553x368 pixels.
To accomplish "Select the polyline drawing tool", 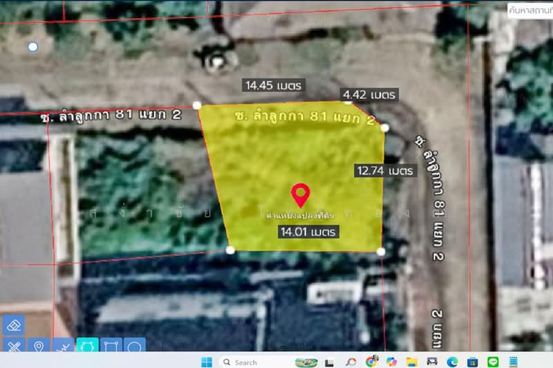I will click(x=63, y=345).
